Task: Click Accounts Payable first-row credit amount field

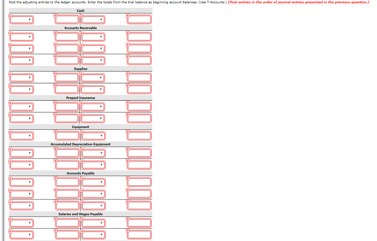Action: pos(139,182)
